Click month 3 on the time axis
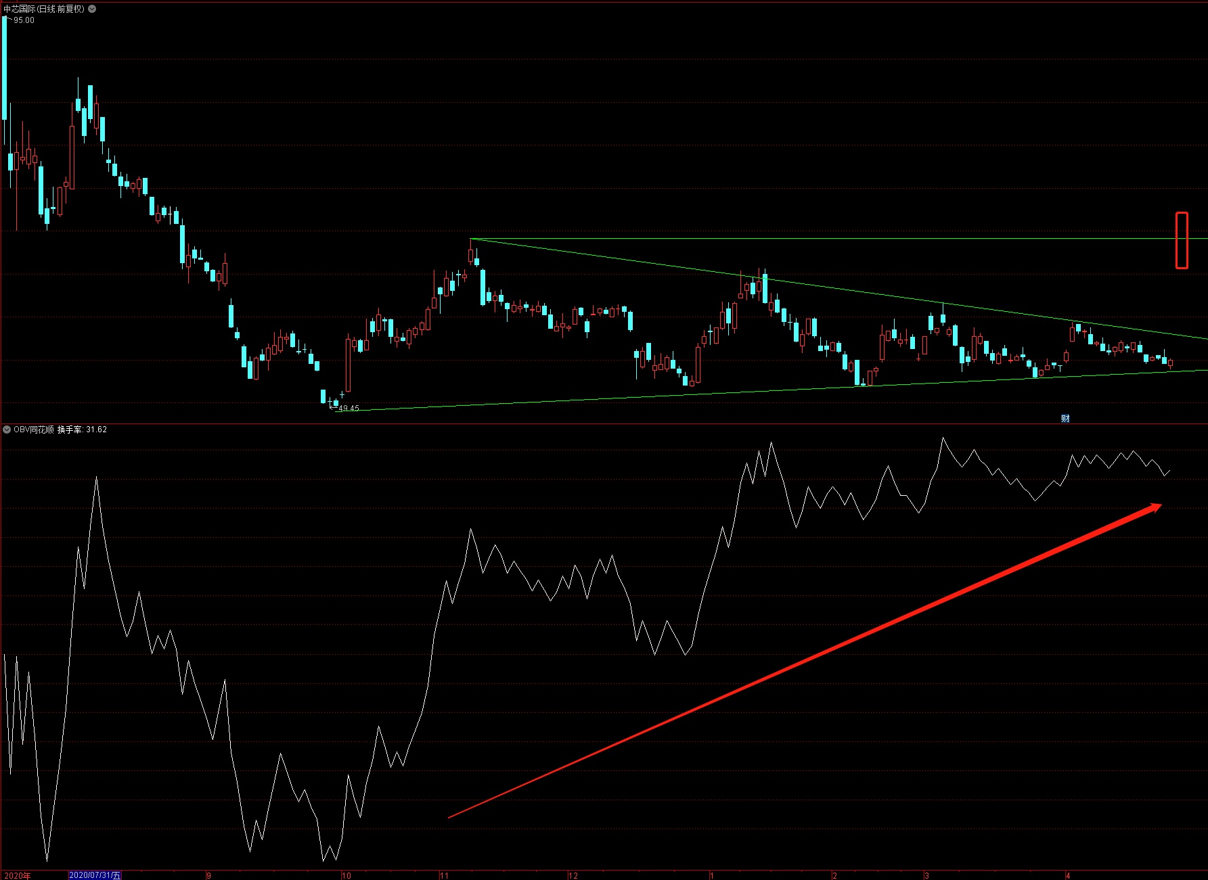The height and width of the screenshot is (880, 1208). (927, 875)
